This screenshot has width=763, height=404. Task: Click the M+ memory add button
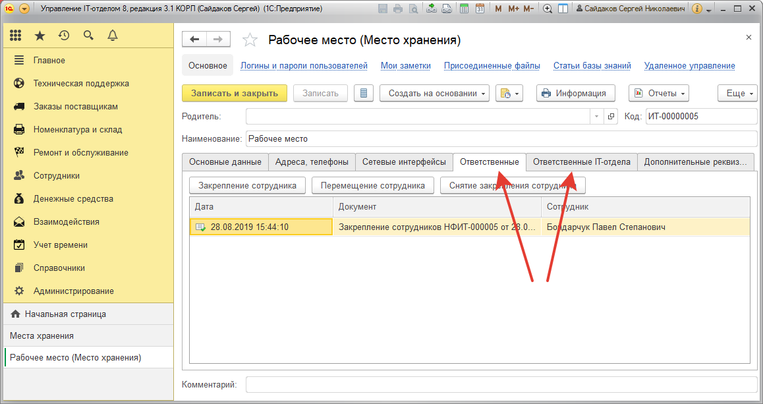click(513, 9)
